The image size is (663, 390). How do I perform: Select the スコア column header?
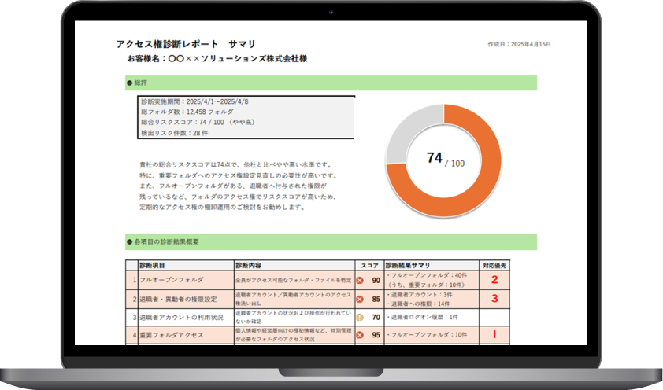pos(369,266)
